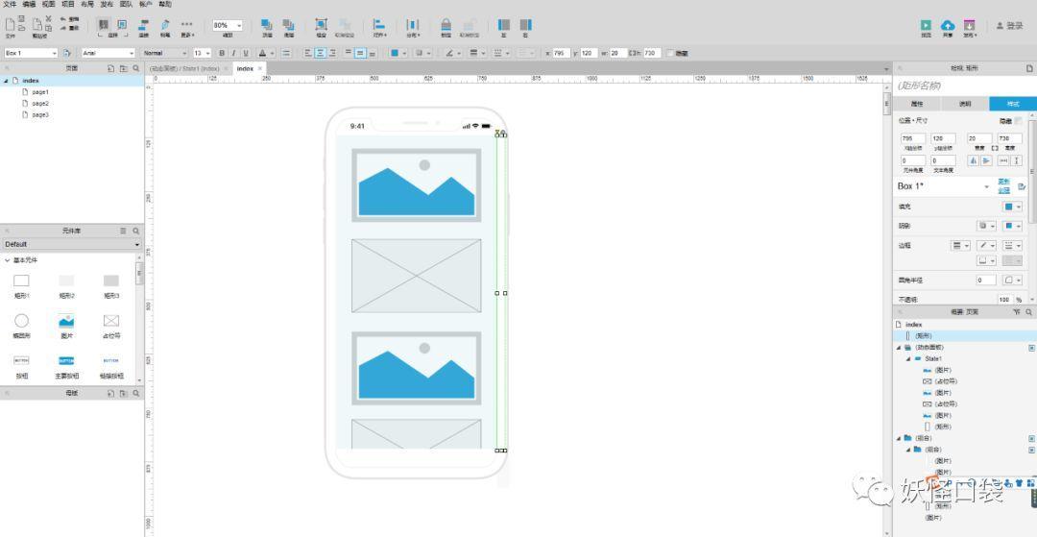Add a new page in pages panel
The height and width of the screenshot is (537, 1037).
(x=111, y=68)
